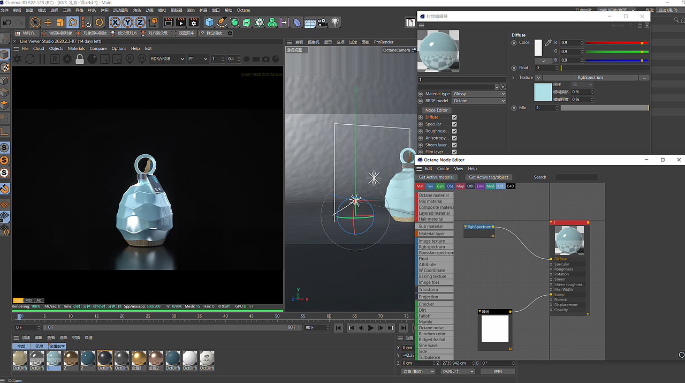Toggle clay mode sphere in Live Viewer
The height and width of the screenshot is (383, 685).
click(x=92, y=59)
